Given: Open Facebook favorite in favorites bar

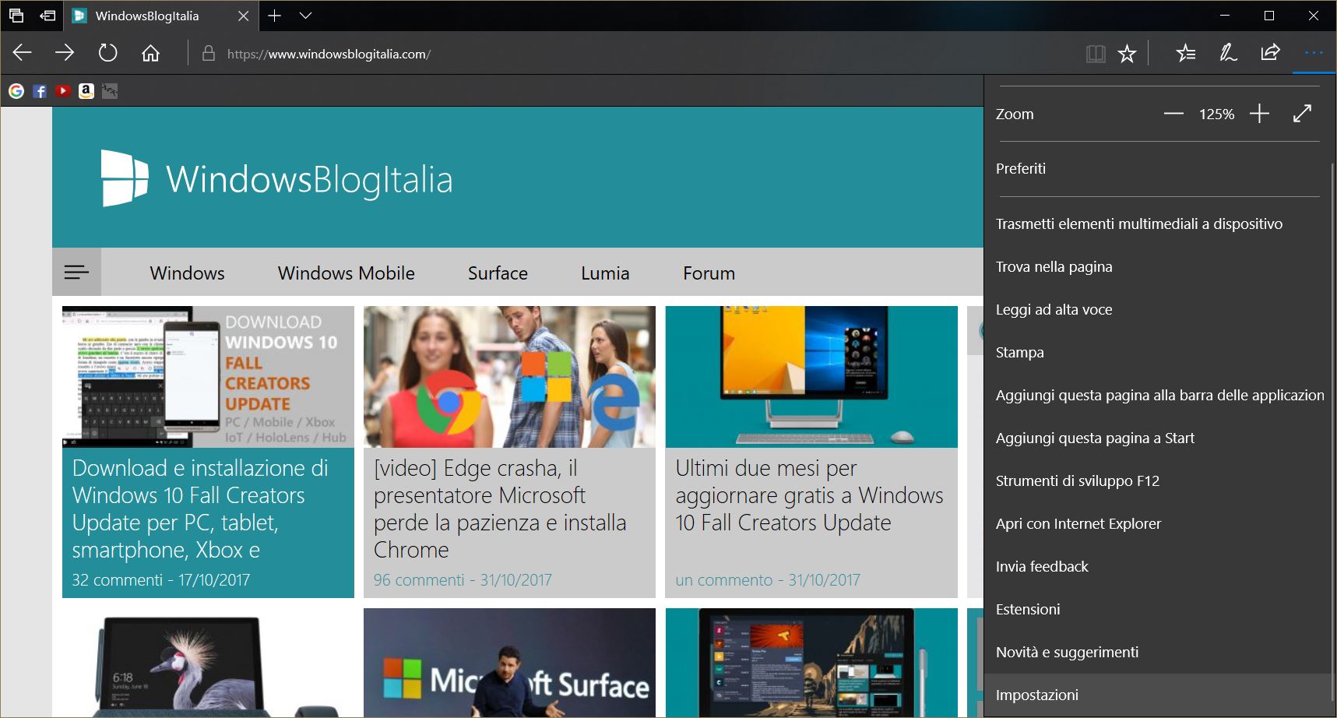Looking at the screenshot, I should pyautogui.click(x=40, y=91).
